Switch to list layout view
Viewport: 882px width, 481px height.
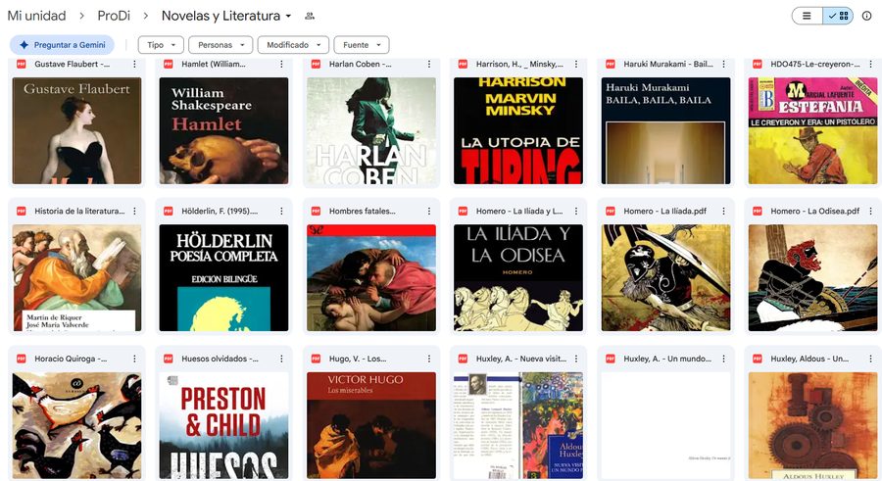coord(807,16)
